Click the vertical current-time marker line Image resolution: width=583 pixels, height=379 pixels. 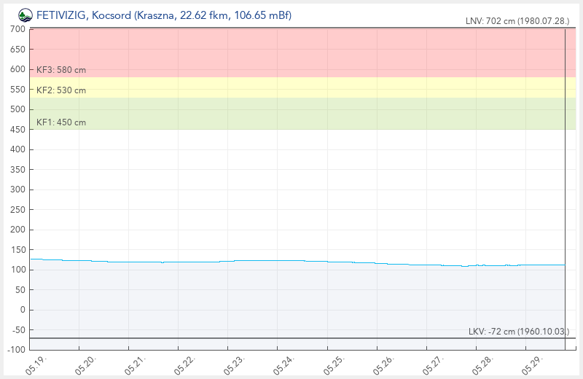pyautogui.click(x=565, y=189)
